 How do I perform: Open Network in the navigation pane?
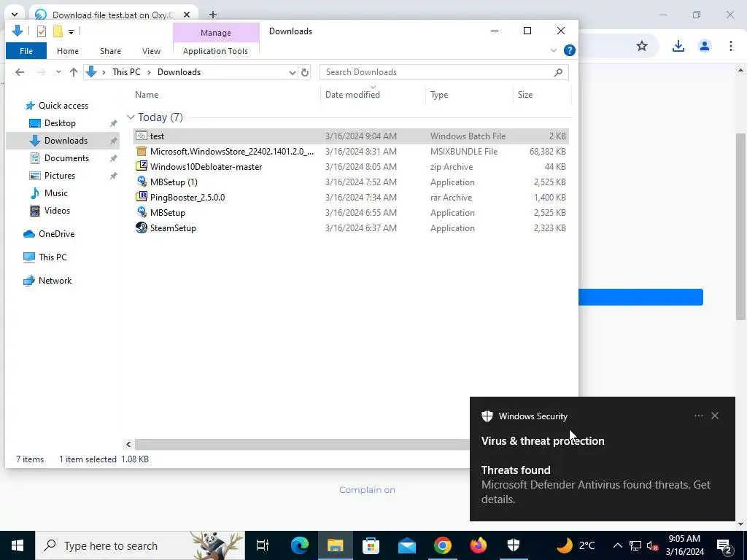(x=55, y=281)
